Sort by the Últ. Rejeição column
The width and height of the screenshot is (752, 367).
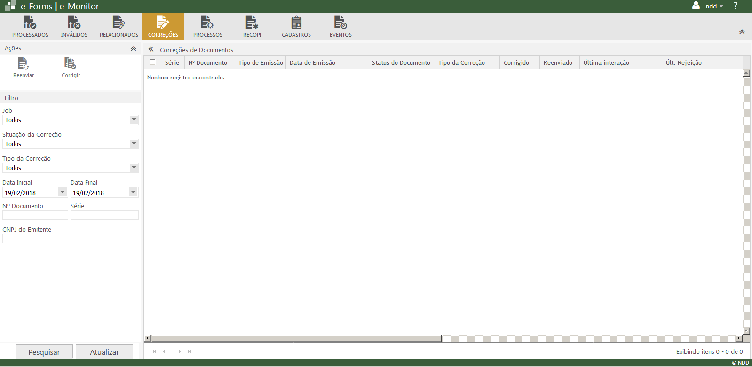(702, 62)
